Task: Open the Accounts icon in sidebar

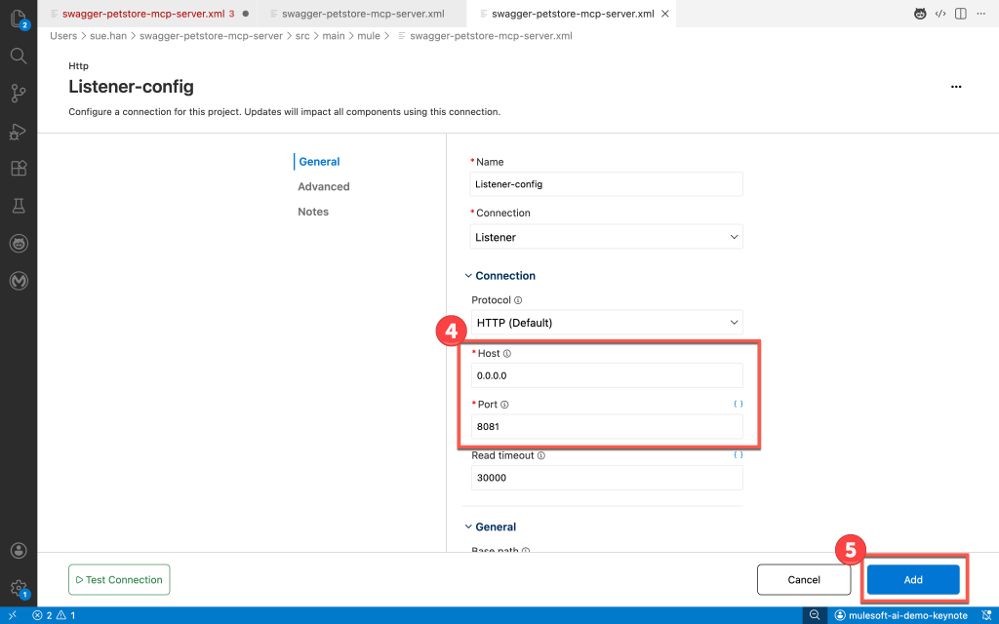Action: click(x=18, y=551)
